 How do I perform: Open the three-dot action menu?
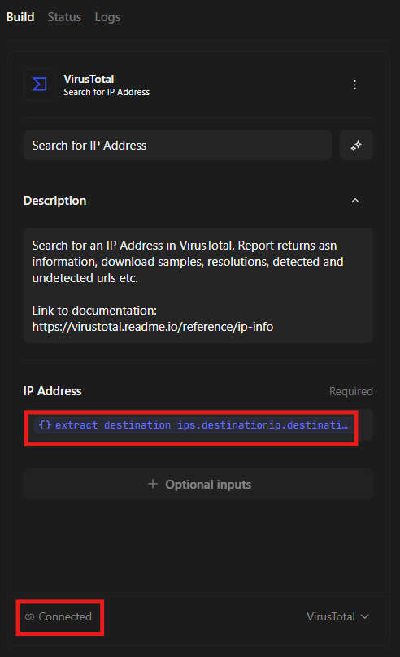[x=354, y=85]
